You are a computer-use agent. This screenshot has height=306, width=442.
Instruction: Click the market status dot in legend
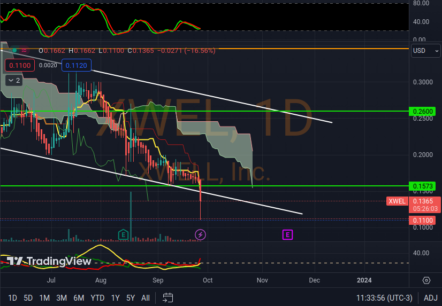pyautogui.click(x=14, y=51)
